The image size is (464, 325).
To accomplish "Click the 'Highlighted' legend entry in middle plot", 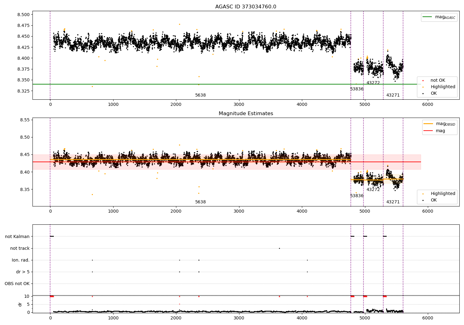I will pyautogui.click(x=443, y=194).
